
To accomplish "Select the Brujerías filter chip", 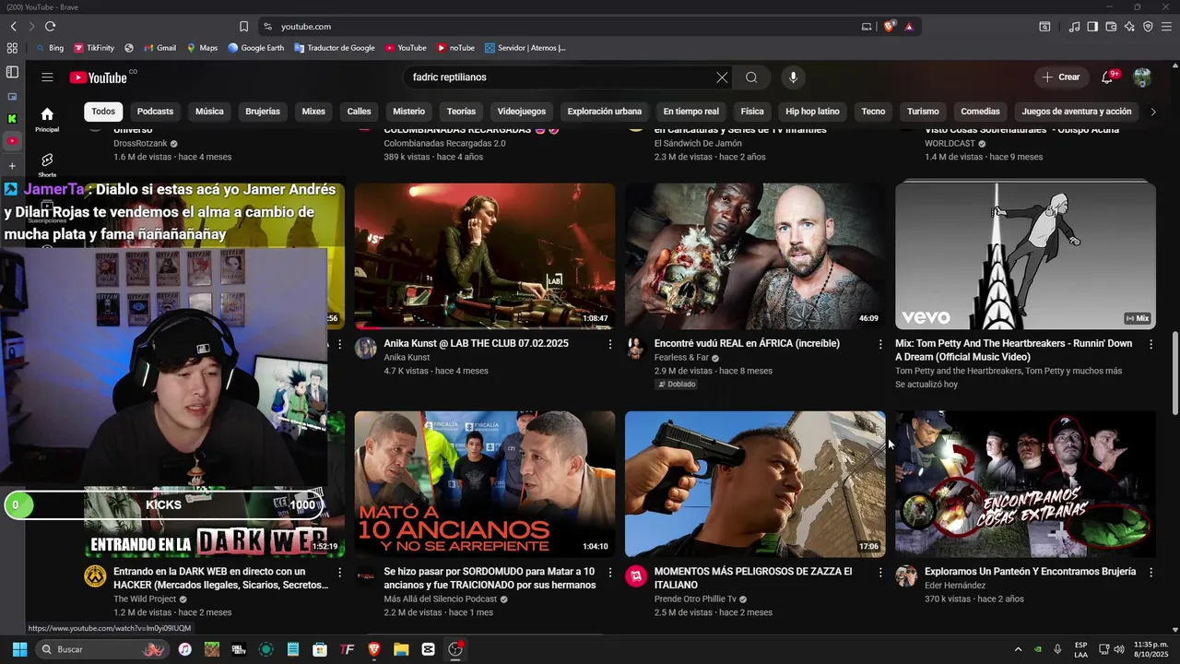I will point(263,112).
